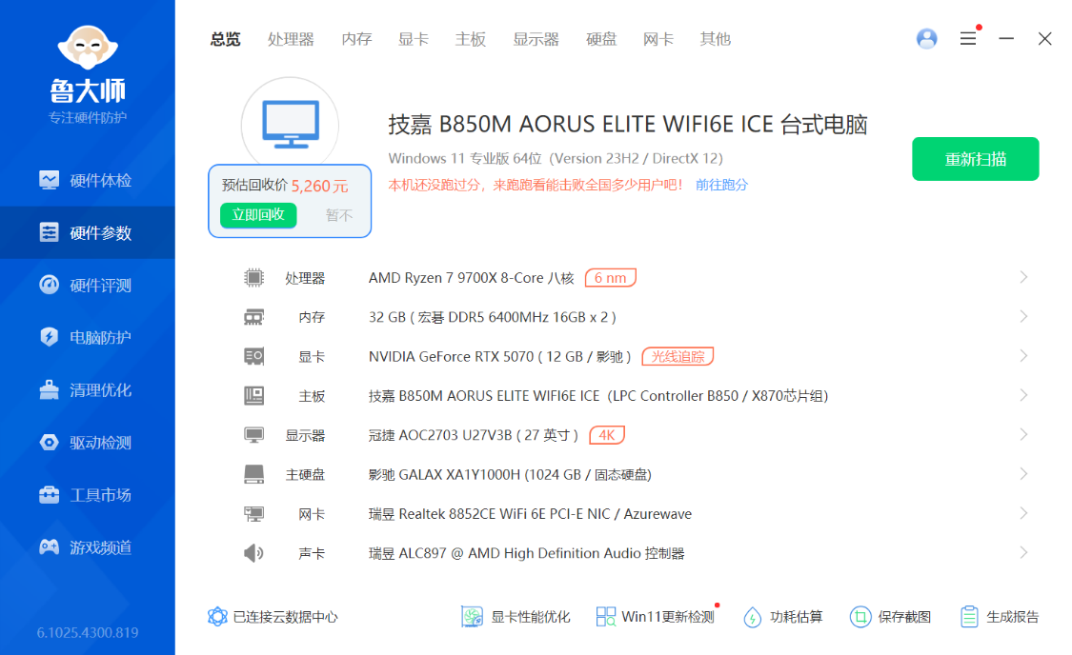
Task: Open Win11更新检测 tool
Action: [x=656, y=617]
